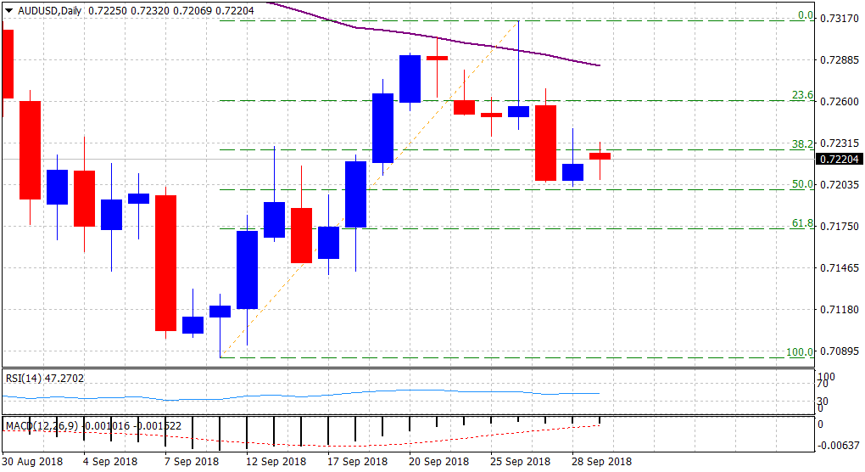Click the 23.6 Fibonacci level label
This screenshot has height=472, width=865.
coord(802,95)
